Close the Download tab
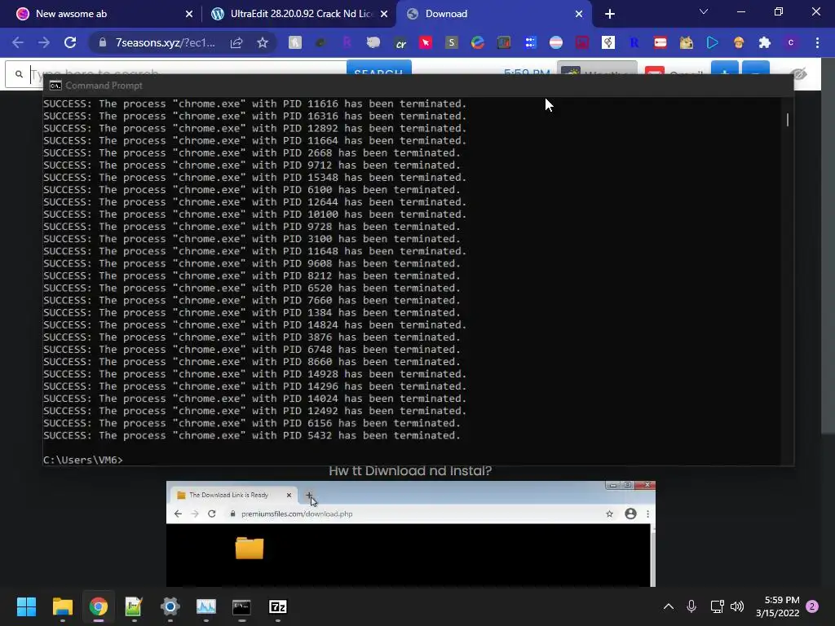The height and width of the screenshot is (626, 835). tap(579, 14)
